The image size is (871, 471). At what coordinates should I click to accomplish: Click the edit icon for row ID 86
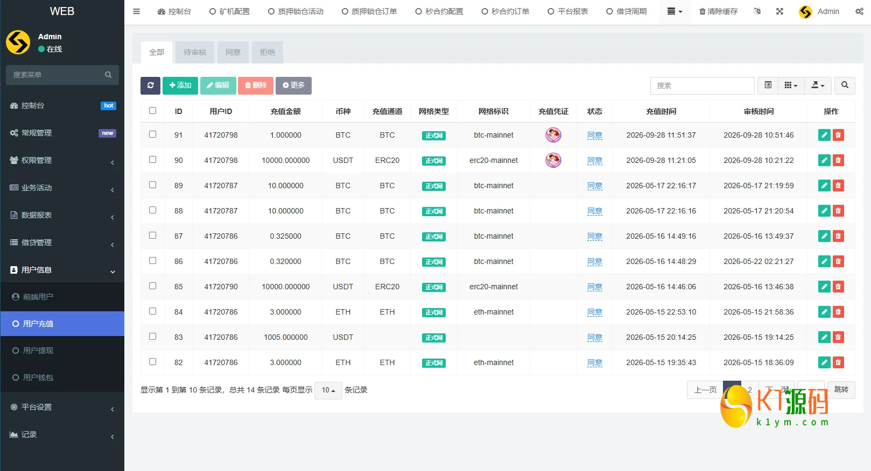coord(824,261)
